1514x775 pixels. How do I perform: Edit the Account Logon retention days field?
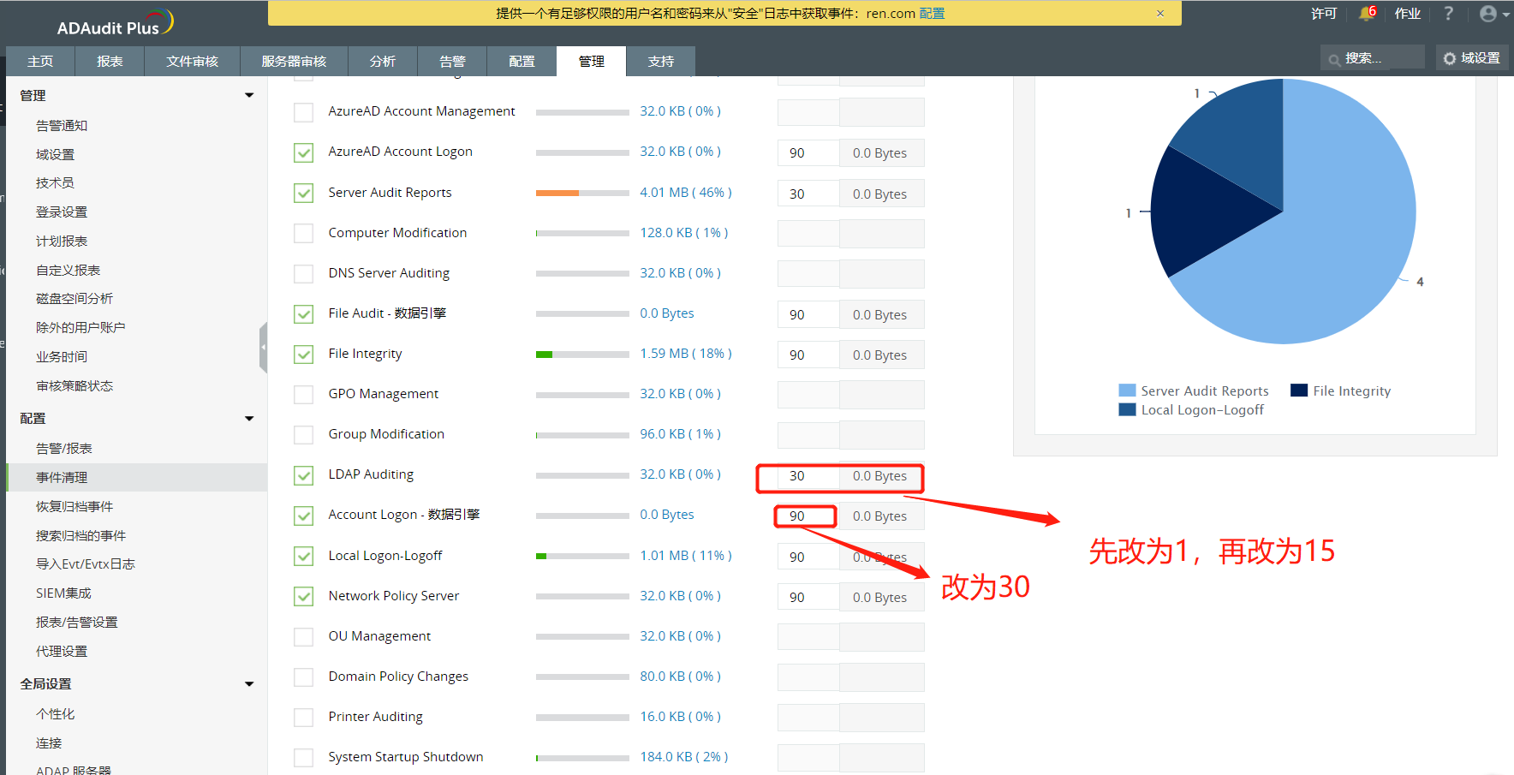coord(808,516)
